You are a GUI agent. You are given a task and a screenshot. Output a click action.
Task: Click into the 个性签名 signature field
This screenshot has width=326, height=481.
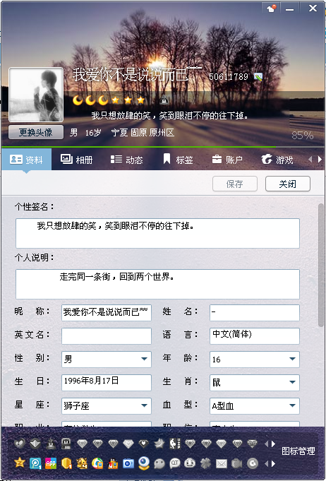(157, 234)
